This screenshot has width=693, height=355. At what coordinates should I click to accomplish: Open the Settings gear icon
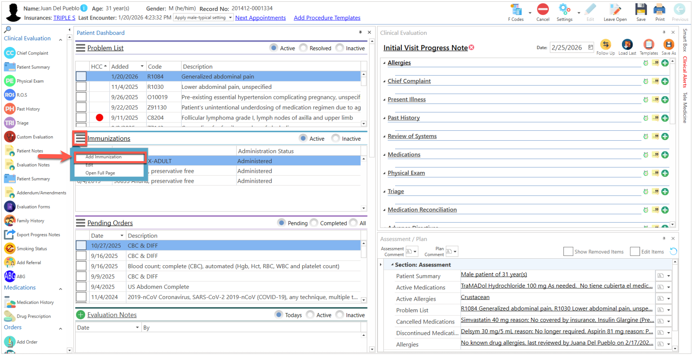(x=564, y=9)
